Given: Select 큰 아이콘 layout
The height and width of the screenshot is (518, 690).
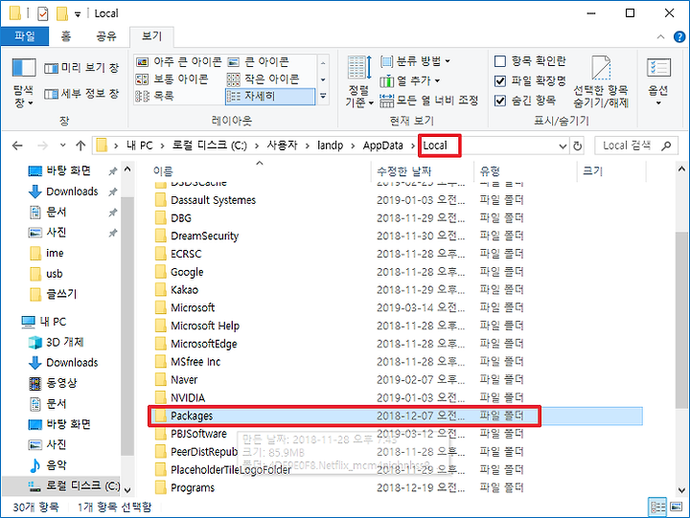Looking at the screenshot, I should [259, 62].
